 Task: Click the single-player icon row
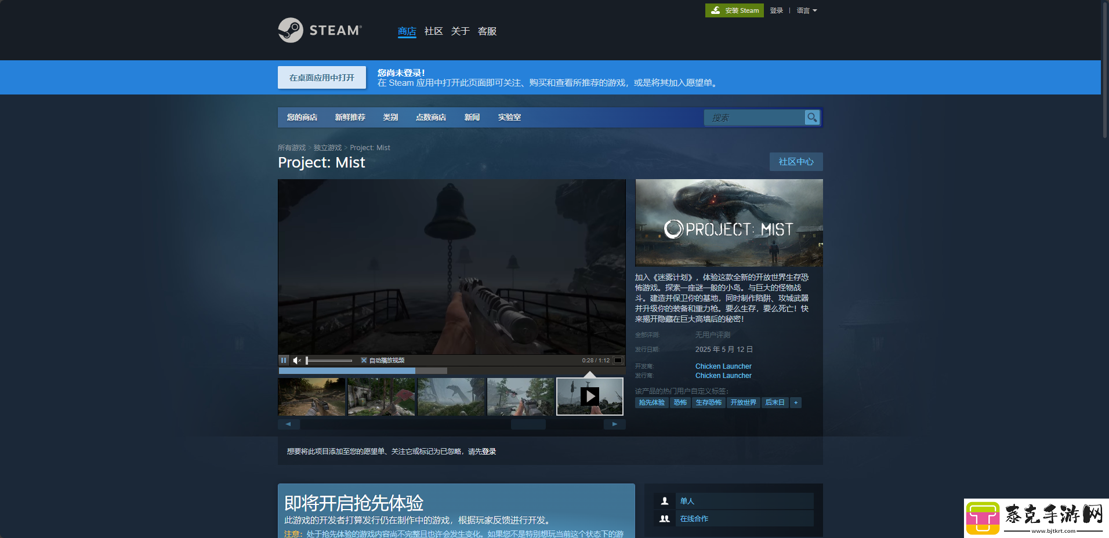point(733,501)
